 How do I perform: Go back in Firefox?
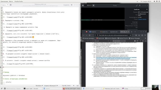click(x=83, y=35)
